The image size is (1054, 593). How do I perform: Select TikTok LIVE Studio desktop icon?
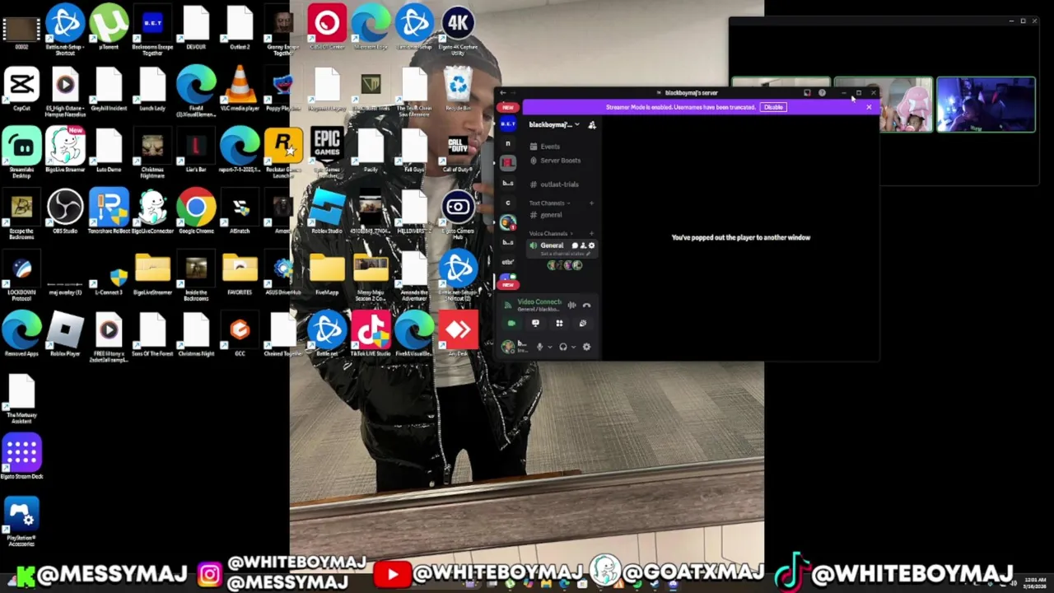(371, 335)
